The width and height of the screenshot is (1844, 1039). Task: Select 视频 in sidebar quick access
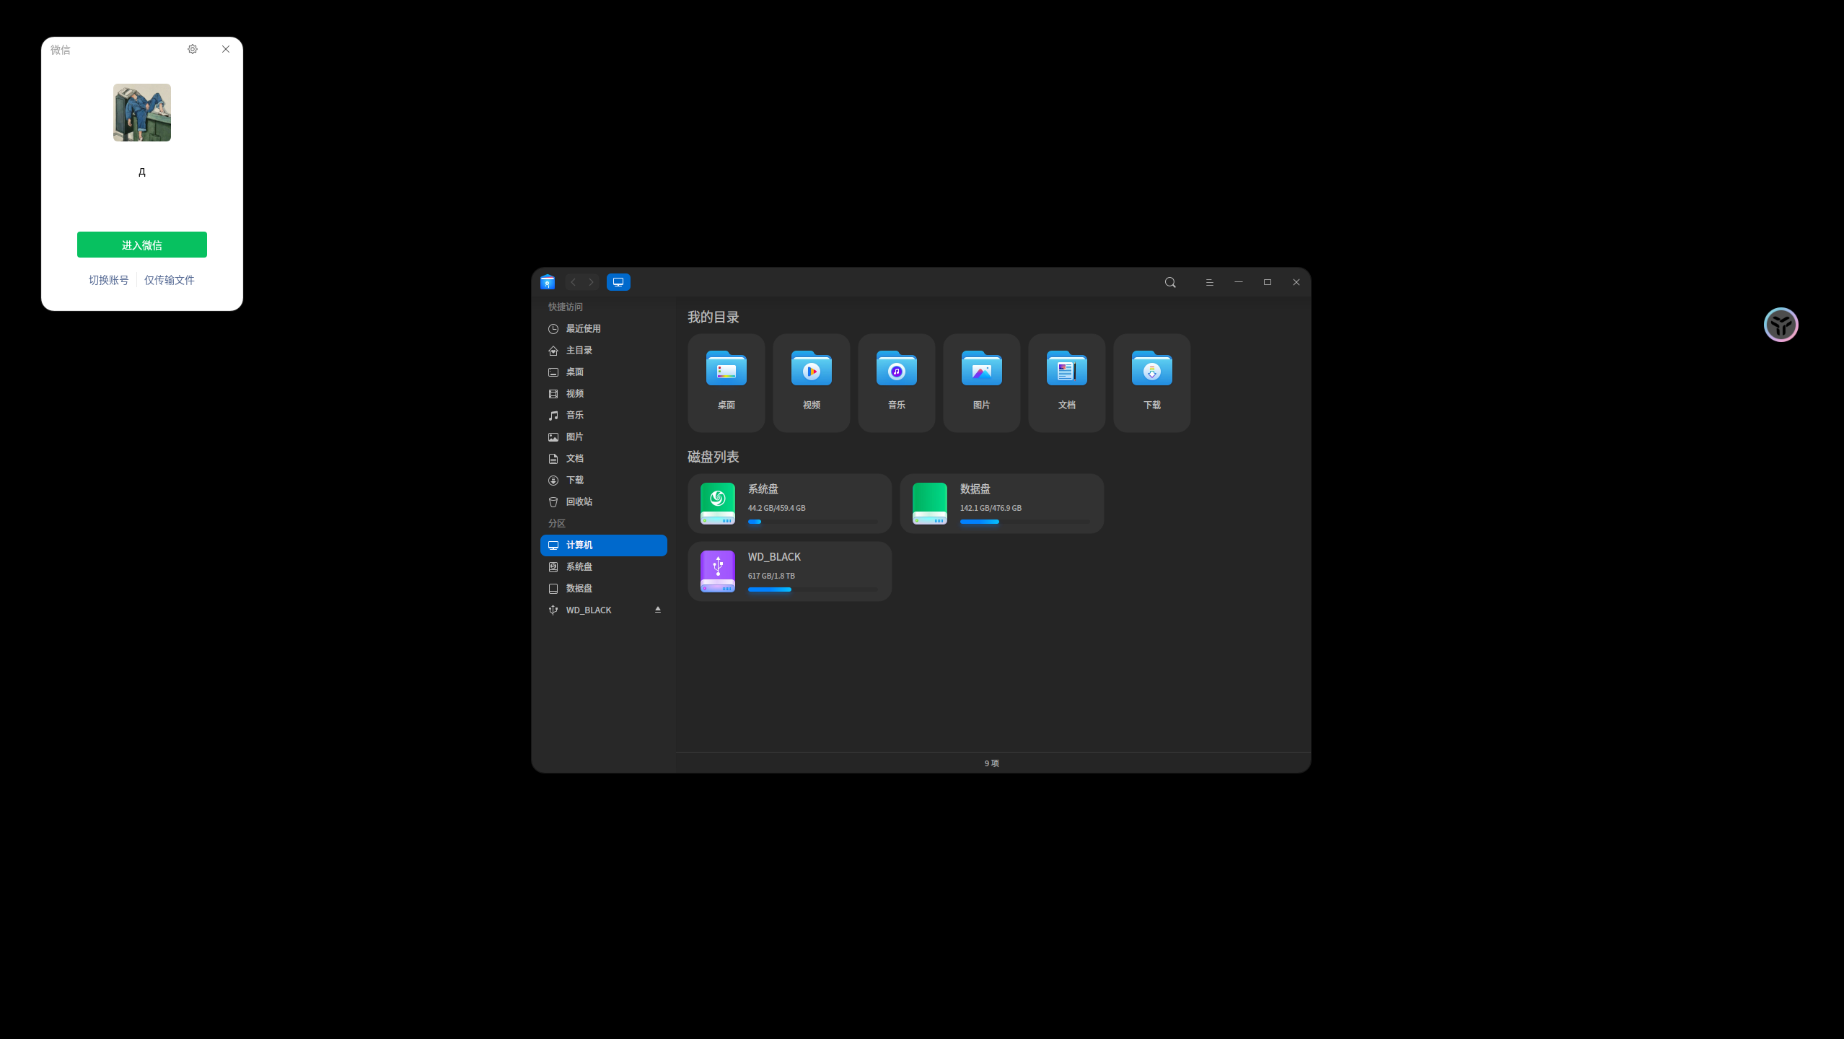pyautogui.click(x=604, y=393)
